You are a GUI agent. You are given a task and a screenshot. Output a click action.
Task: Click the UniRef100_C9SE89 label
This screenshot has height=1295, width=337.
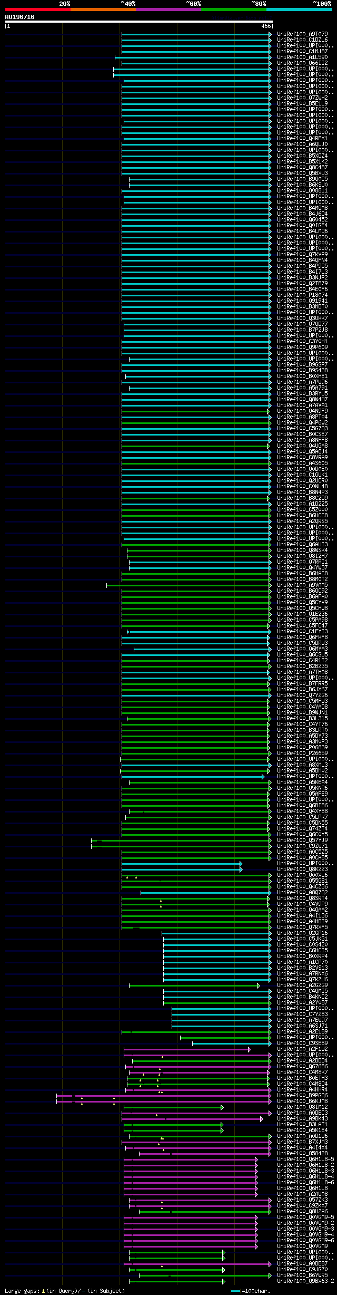click(302, 1043)
